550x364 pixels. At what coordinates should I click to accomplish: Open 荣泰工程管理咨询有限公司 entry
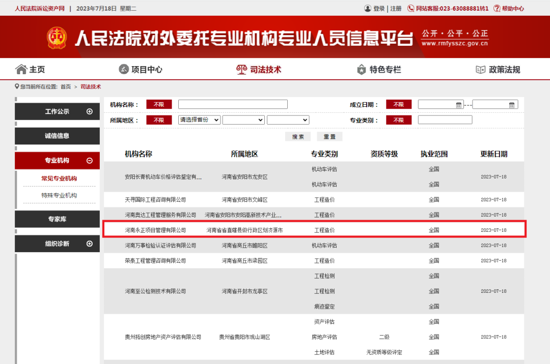[x=155, y=261]
